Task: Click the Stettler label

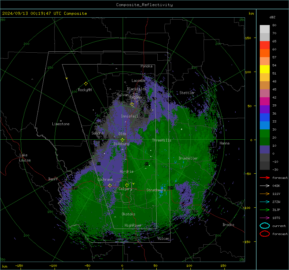Action: [x=187, y=93]
